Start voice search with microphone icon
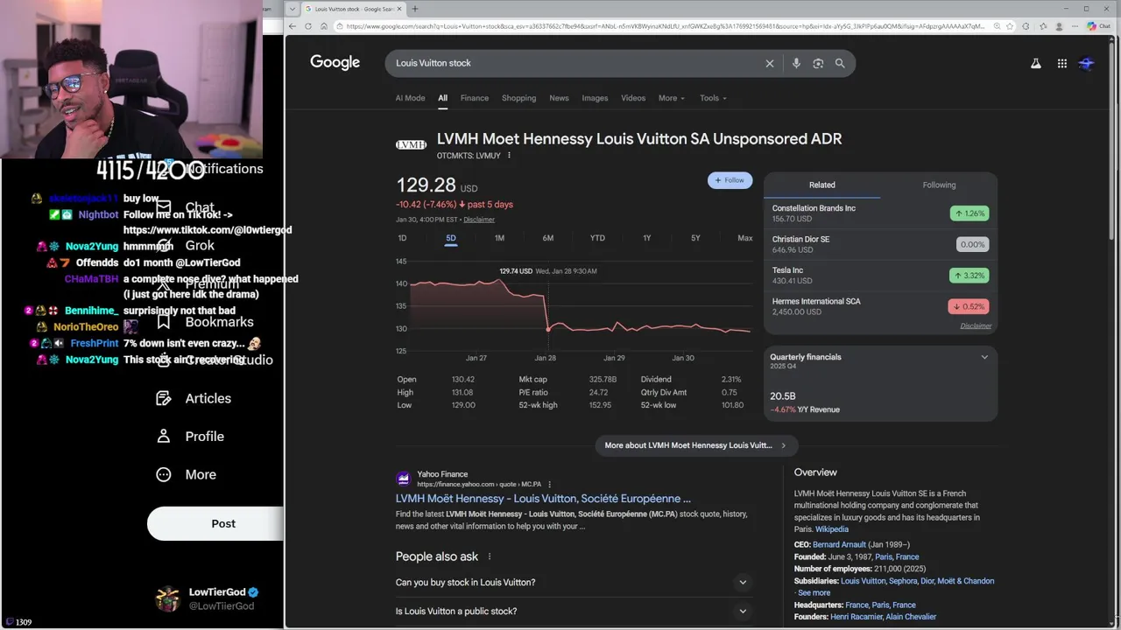1121x630 pixels. (x=796, y=63)
